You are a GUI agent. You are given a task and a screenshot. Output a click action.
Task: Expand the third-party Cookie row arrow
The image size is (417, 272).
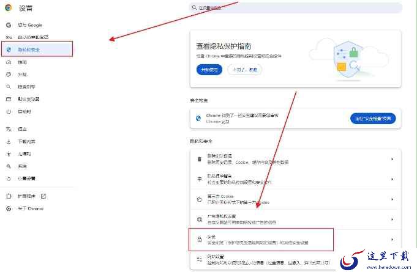[x=392, y=199]
